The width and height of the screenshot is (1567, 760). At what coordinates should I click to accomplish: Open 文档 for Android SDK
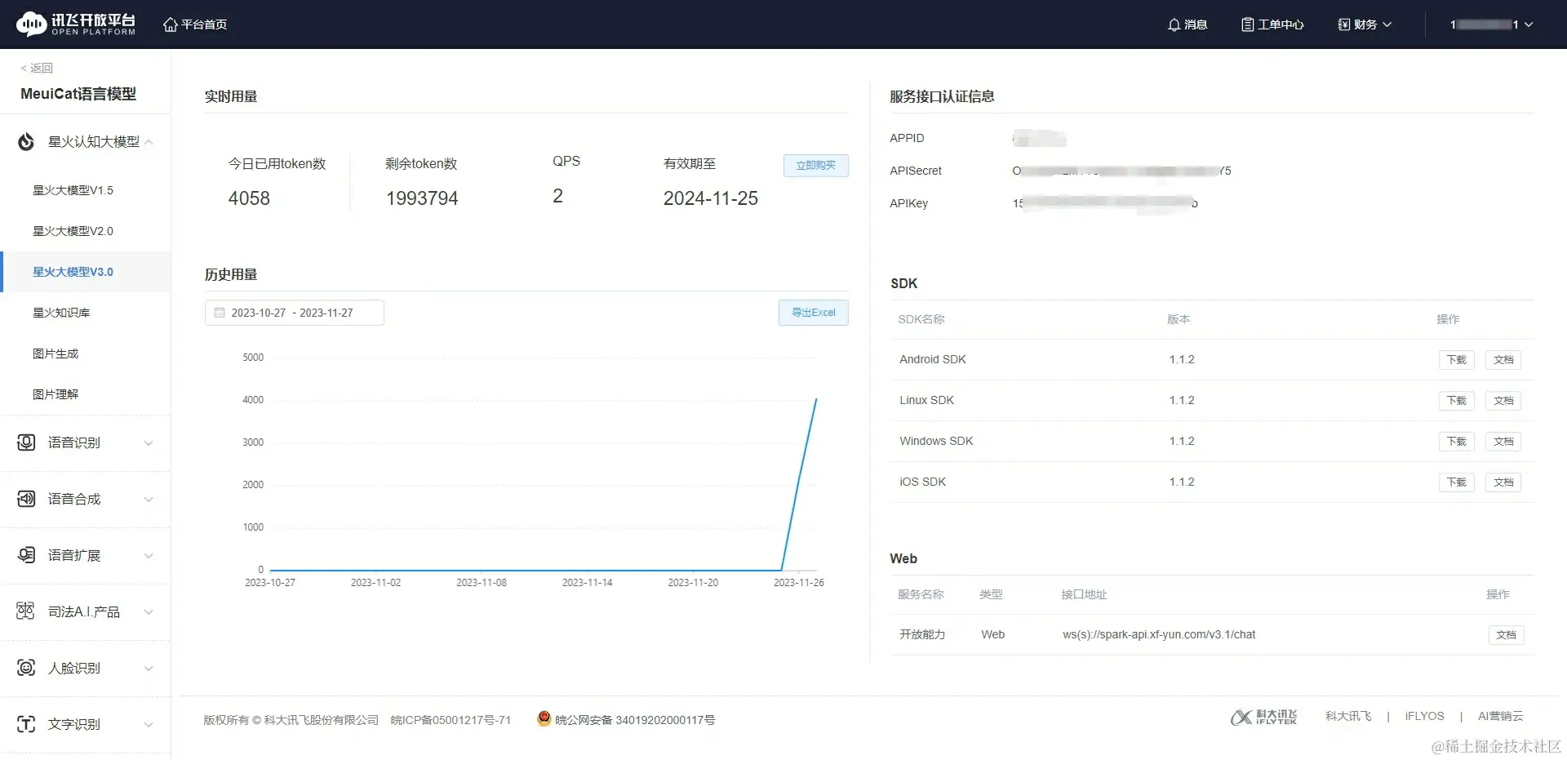click(1503, 360)
